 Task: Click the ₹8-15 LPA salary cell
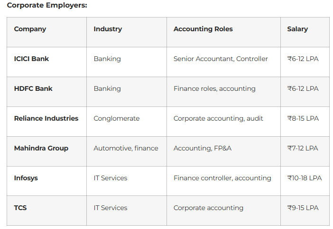pyautogui.click(x=303, y=118)
